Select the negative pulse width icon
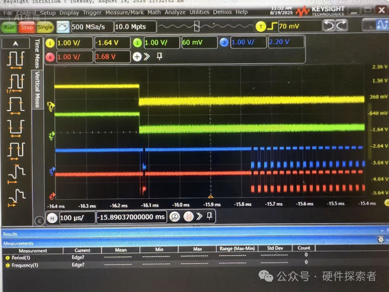The width and height of the screenshot is (389, 292). click(x=15, y=128)
